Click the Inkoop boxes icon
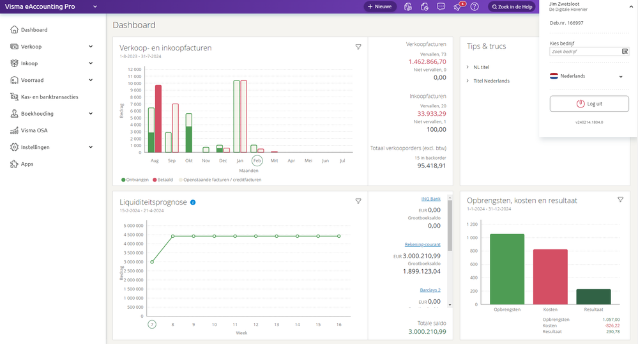Viewport: 638px width, 344px height. [x=14, y=63]
